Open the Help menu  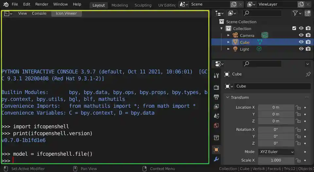[x=77, y=4]
